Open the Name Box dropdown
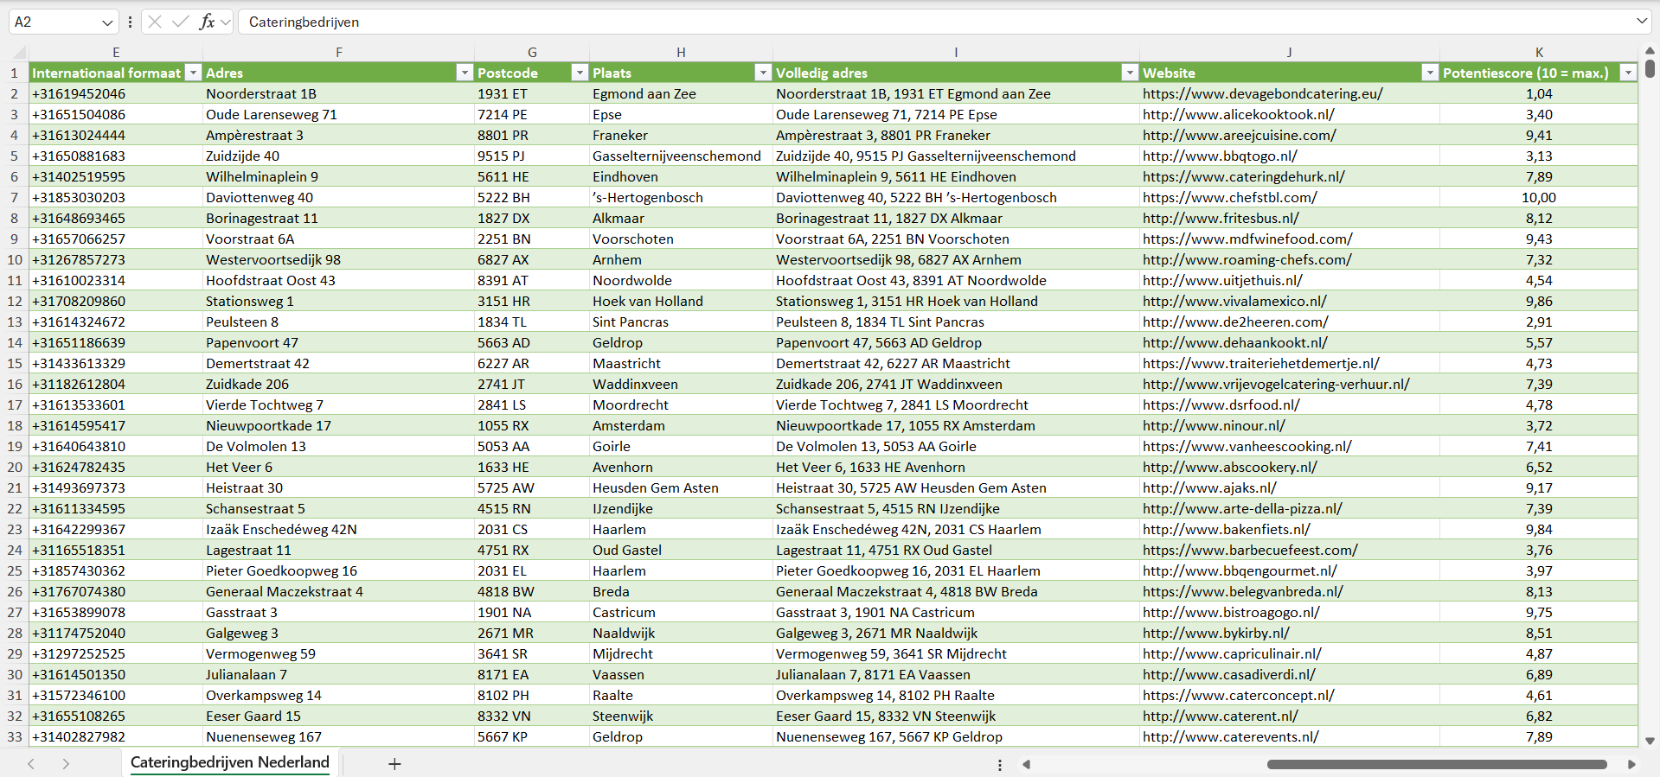 click(x=107, y=22)
